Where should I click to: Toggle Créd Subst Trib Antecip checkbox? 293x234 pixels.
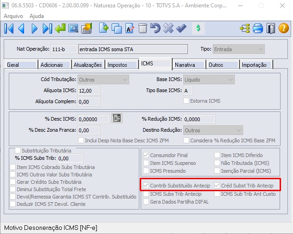[217, 186]
